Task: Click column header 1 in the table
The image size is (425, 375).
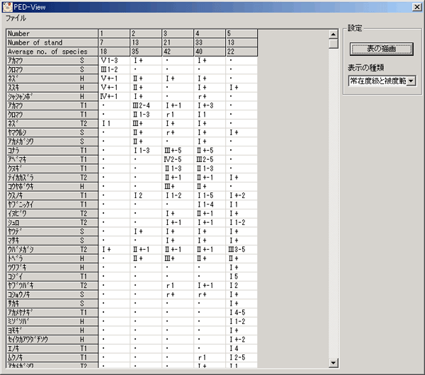Action: click(x=113, y=33)
